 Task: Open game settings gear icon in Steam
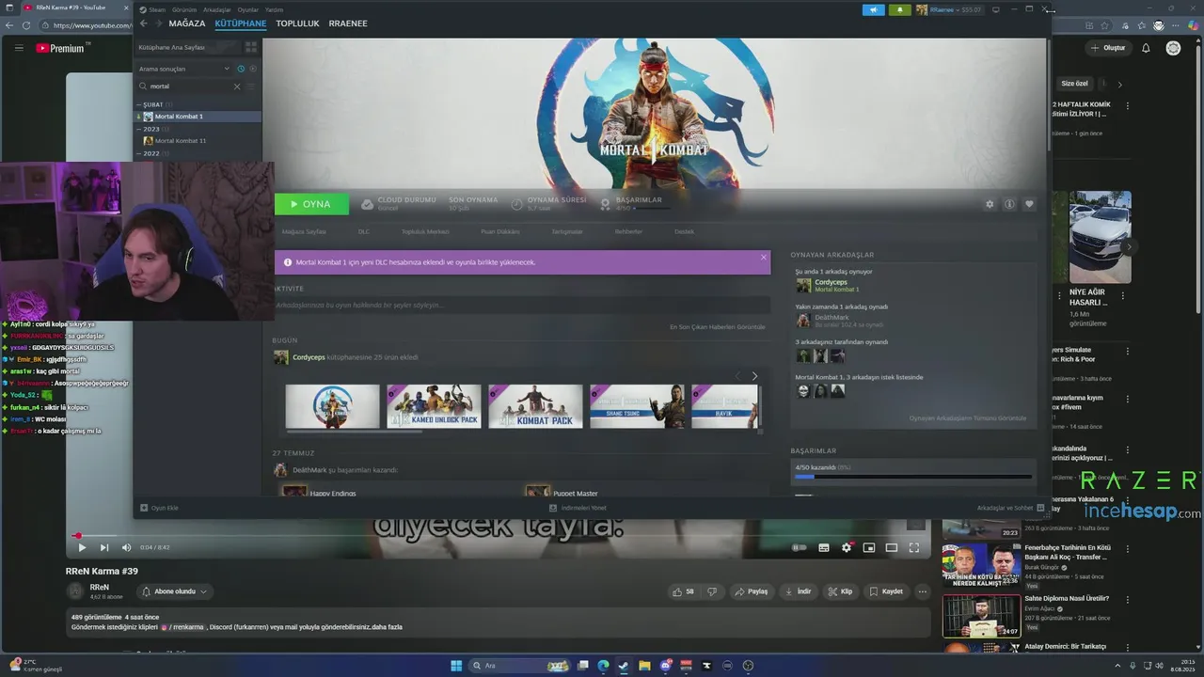click(x=990, y=204)
